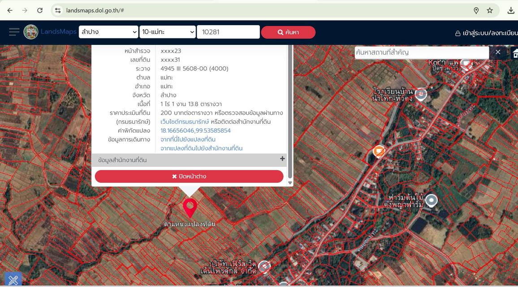The image size is (518, 287).
Task: Click the browser location permission icon
Action: pos(476,11)
